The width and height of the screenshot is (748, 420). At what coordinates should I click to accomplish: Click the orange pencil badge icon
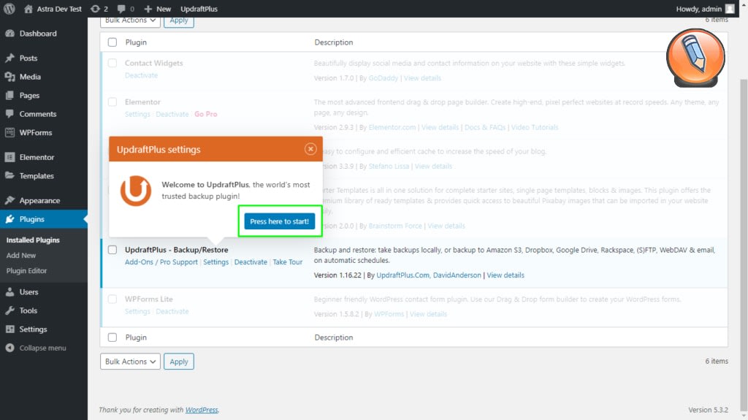695,58
